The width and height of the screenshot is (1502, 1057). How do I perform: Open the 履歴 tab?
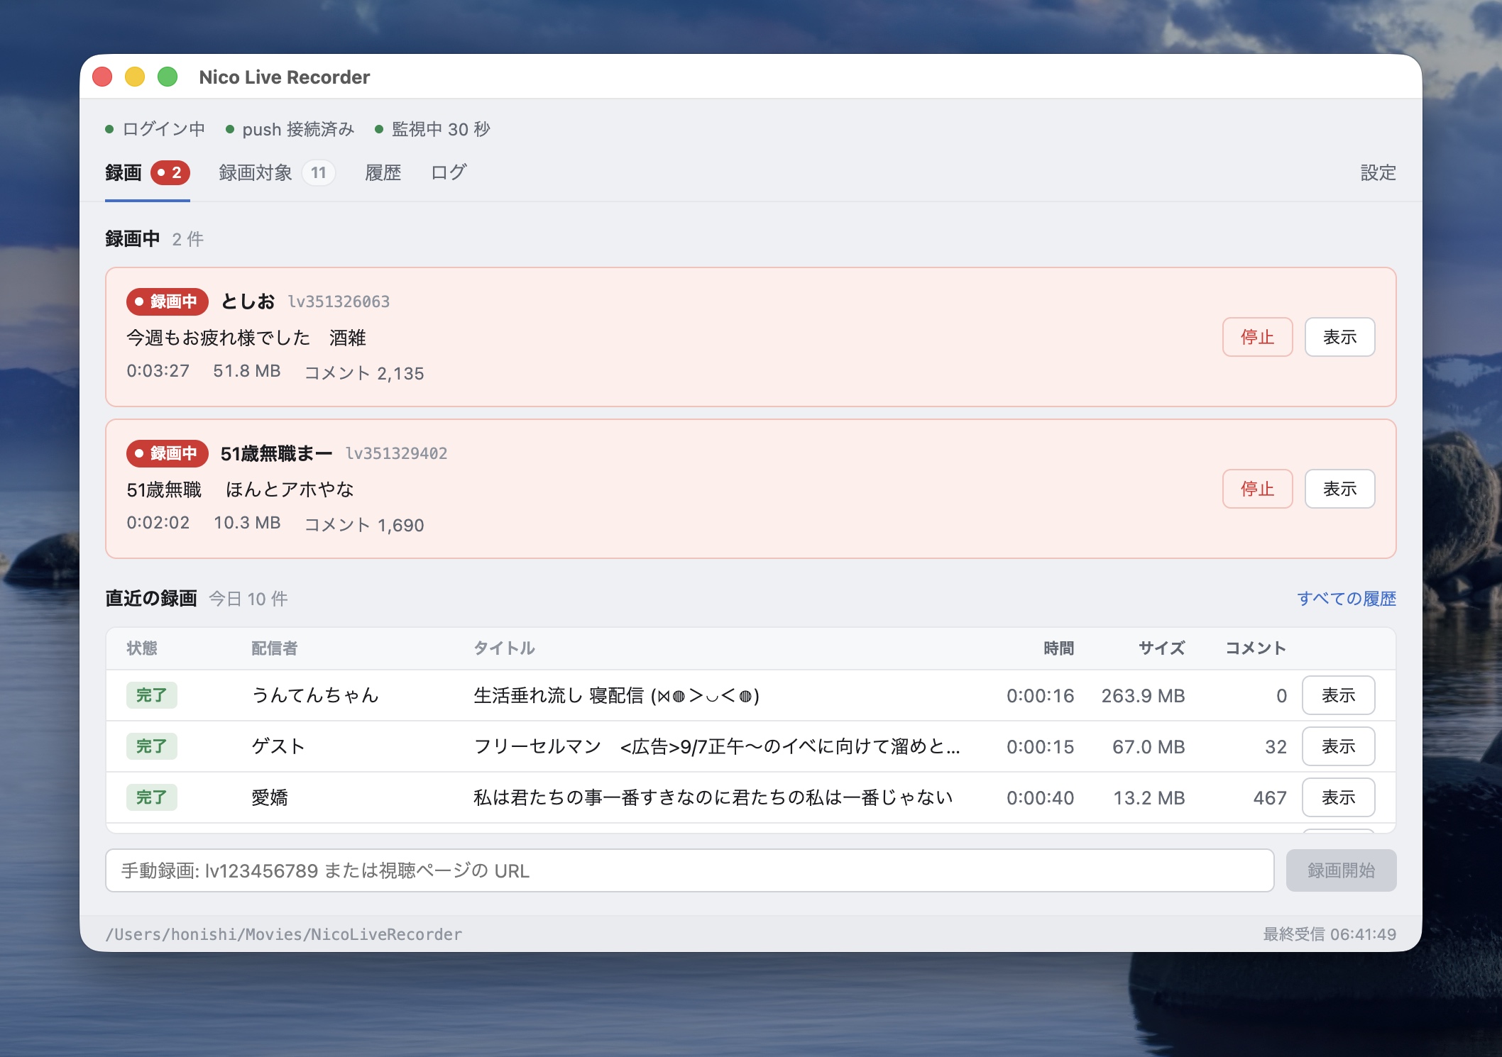[x=383, y=173]
